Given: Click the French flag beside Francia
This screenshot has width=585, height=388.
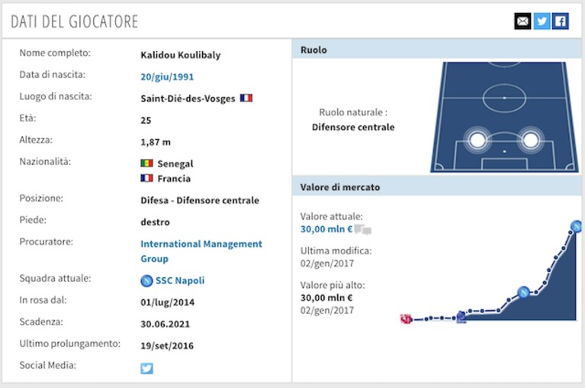Looking at the screenshot, I should pos(146,178).
